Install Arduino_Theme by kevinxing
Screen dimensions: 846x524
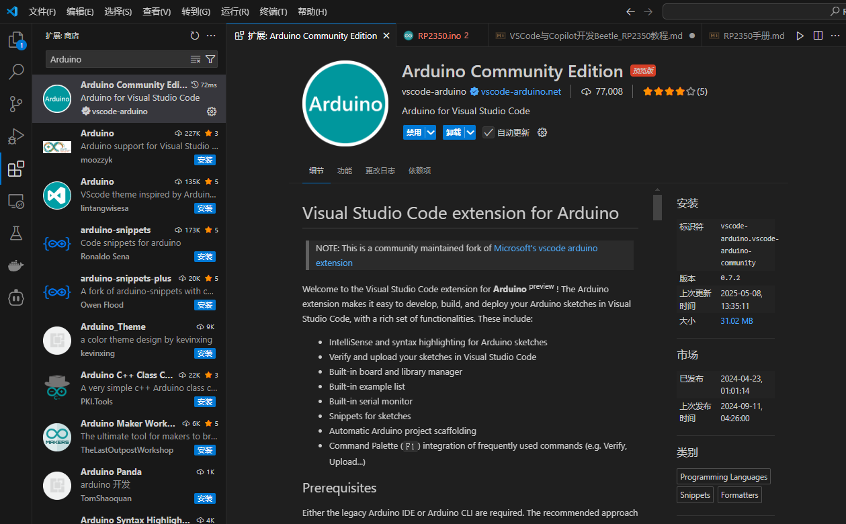[205, 353]
